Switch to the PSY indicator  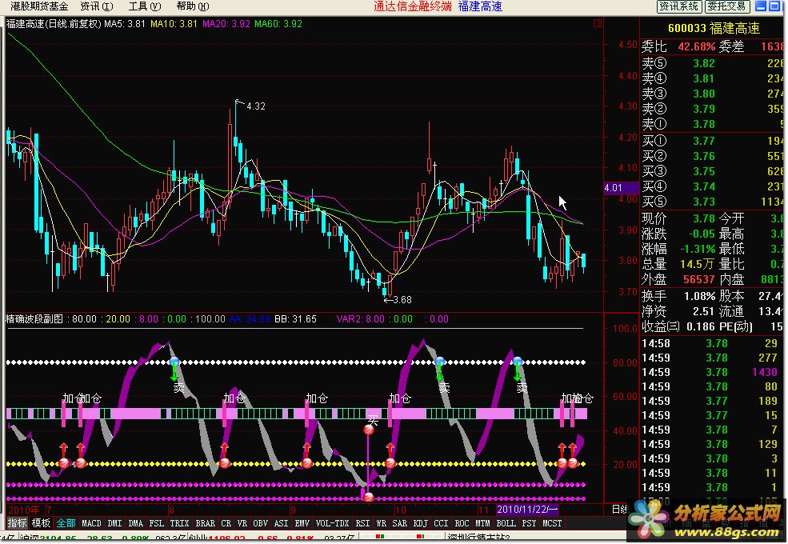529,523
